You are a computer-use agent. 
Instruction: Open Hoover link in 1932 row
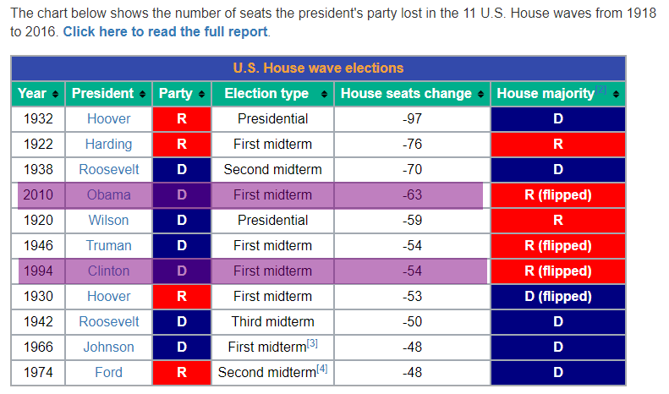108,118
